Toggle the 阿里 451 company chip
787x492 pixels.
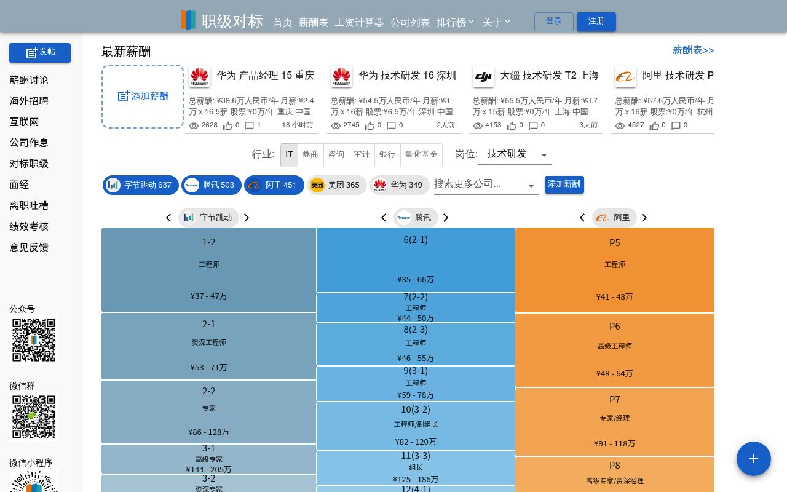coord(274,185)
